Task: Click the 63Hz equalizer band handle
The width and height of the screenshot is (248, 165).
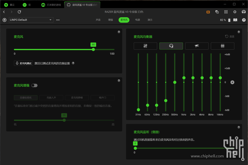Action: pos(148,105)
